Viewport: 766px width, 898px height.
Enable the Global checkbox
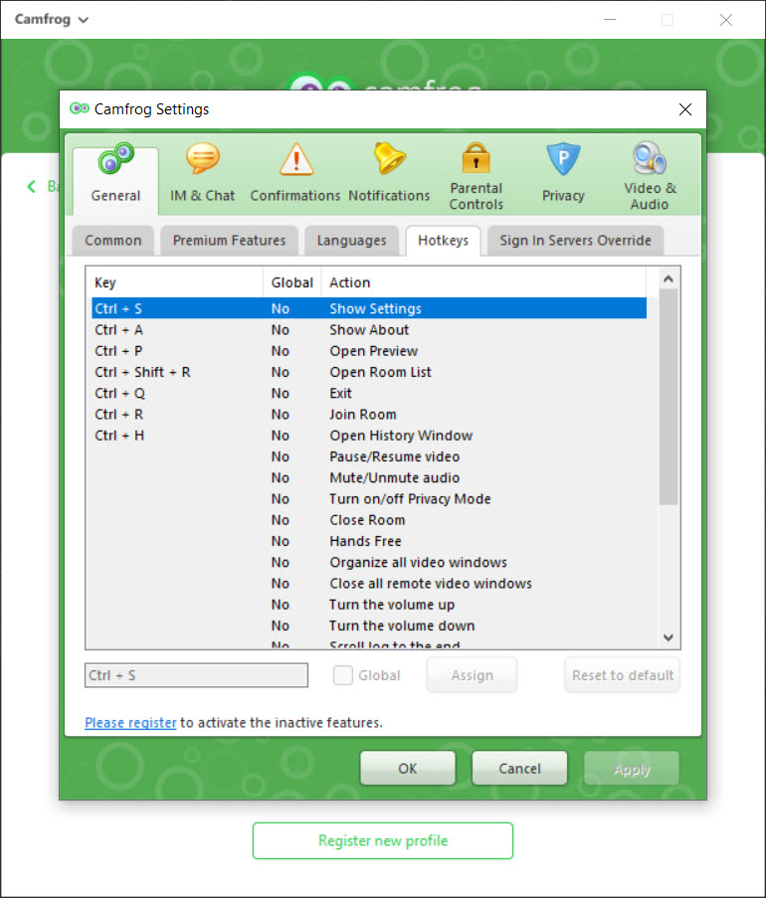tap(342, 675)
